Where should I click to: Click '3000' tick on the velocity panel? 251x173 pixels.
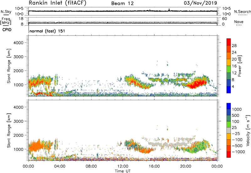(18, 121)
